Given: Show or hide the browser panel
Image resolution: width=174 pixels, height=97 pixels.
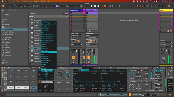Looking at the screenshot, I should click(3, 6).
